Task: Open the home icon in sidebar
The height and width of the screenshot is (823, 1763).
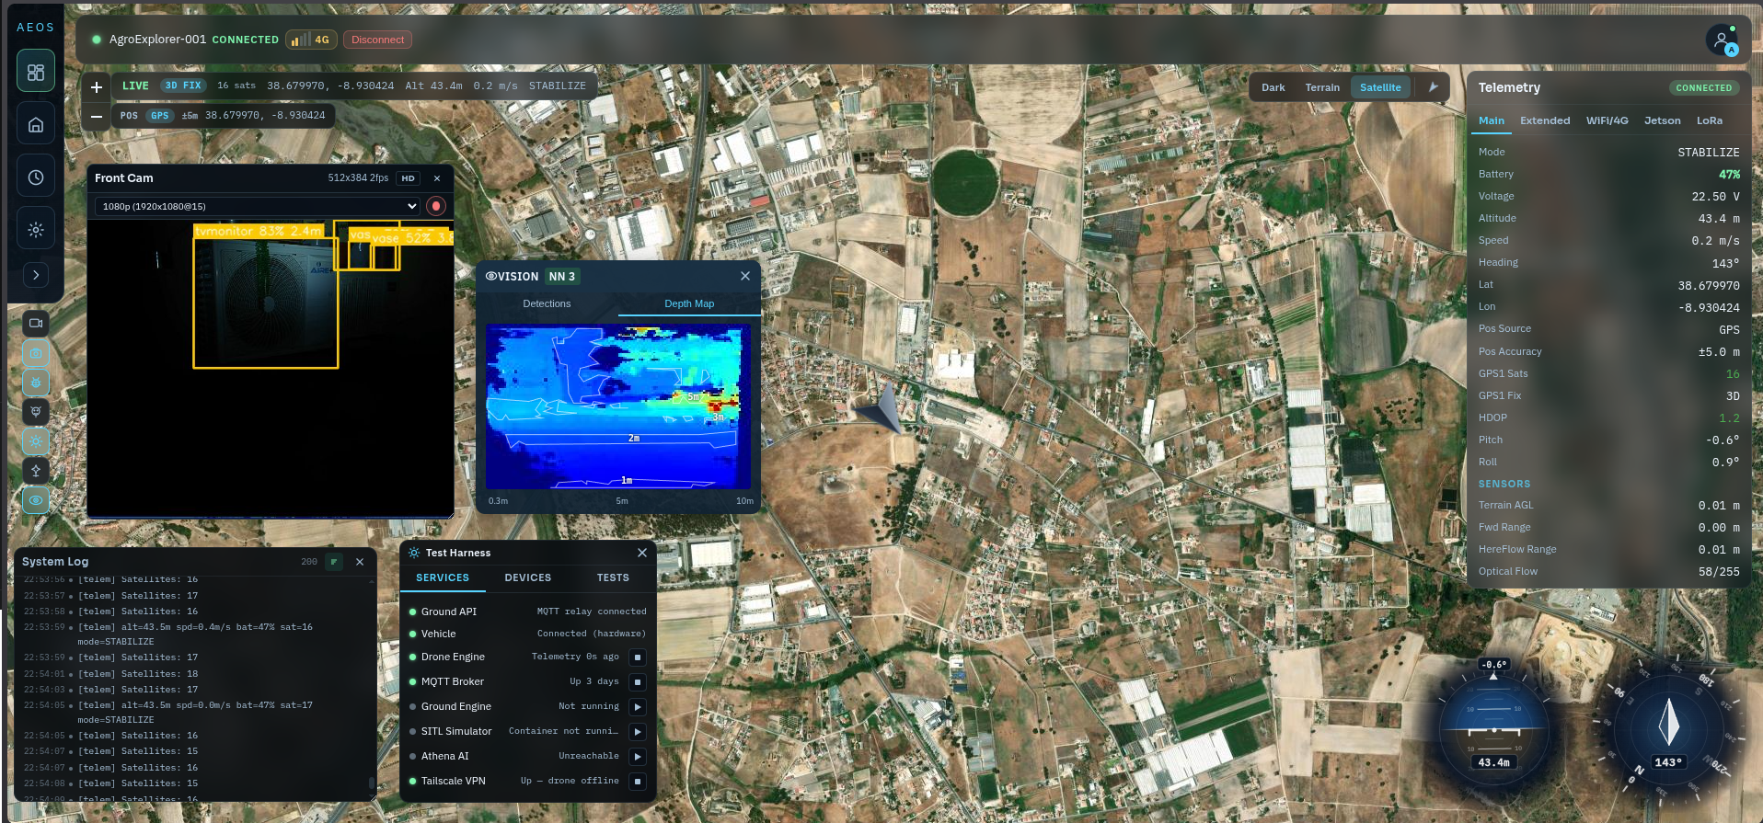Action: pos(36,124)
